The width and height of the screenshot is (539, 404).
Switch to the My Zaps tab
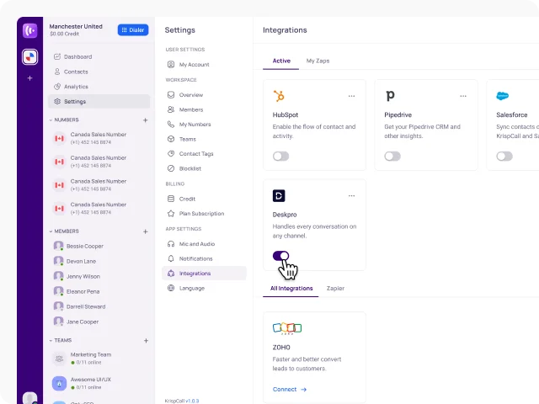point(318,61)
